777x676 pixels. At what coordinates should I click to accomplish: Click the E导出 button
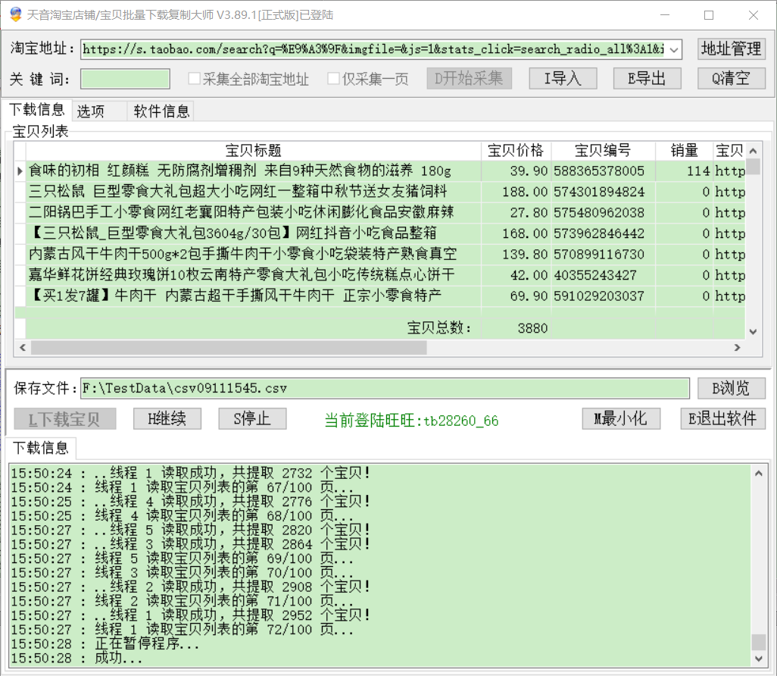coord(647,78)
